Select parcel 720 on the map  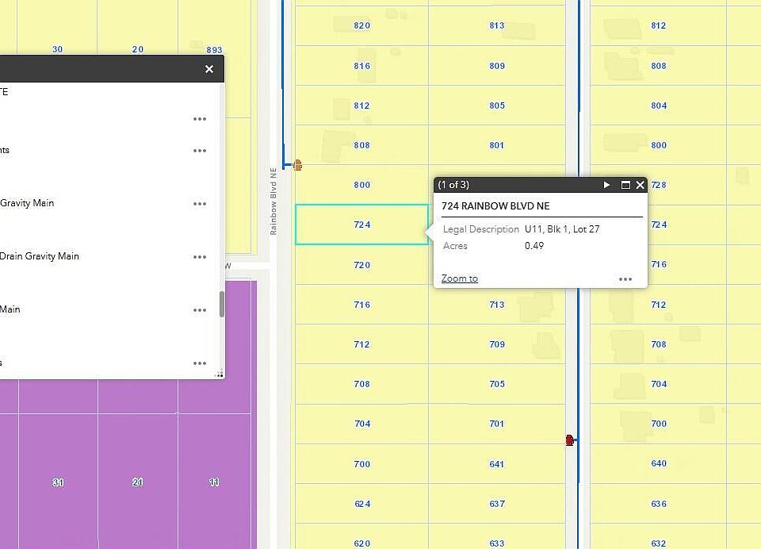pyautogui.click(x=361, y=265)
